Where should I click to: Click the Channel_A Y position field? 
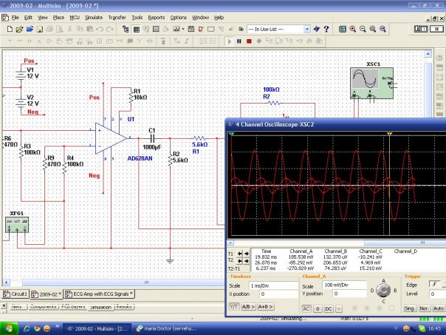click(x=349, y=294)
